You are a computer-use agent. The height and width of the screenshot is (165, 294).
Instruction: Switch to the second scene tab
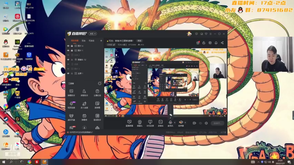coord(84,41)
